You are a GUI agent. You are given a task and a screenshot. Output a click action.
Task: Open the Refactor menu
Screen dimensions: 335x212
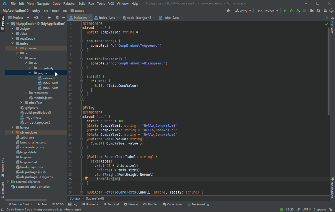69,4
